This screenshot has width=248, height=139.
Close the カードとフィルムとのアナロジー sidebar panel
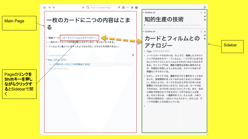pos(205,31)
